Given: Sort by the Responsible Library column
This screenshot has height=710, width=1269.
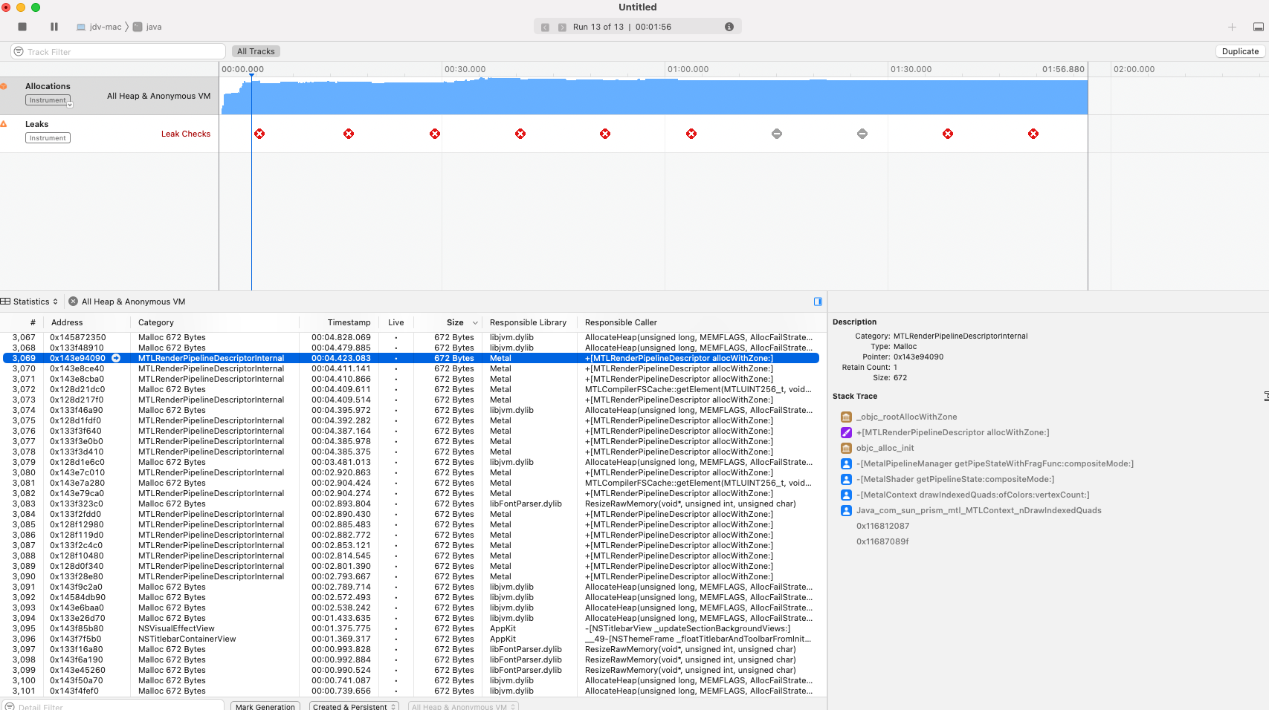Looking at the screenshot, I should [x=528, y=322].
